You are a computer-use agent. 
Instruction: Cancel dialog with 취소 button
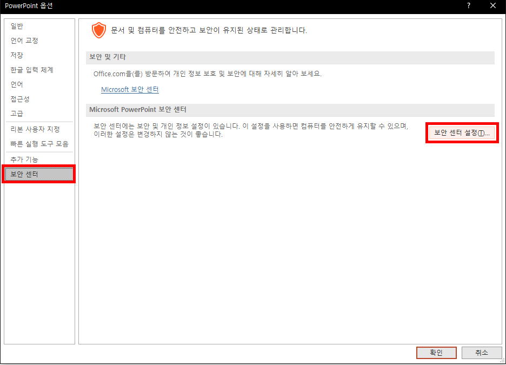click(482, 353)
